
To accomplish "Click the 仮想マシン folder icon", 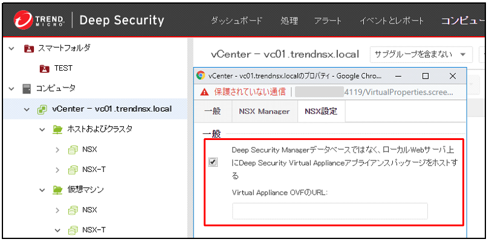I will tap(57, 189).
